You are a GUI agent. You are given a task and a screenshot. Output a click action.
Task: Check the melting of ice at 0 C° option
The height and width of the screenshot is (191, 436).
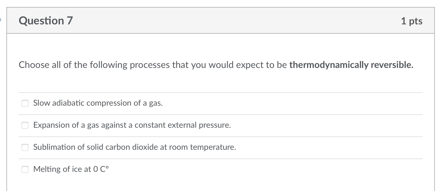point(25,169)
